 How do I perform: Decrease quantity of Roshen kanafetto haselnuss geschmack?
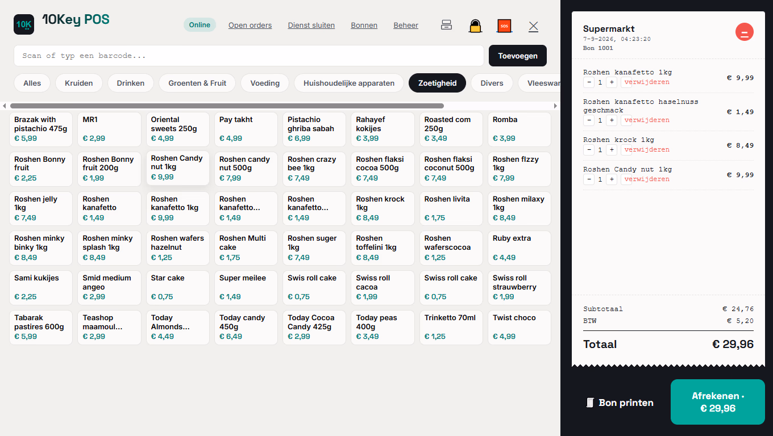click(x=589, y=120)
